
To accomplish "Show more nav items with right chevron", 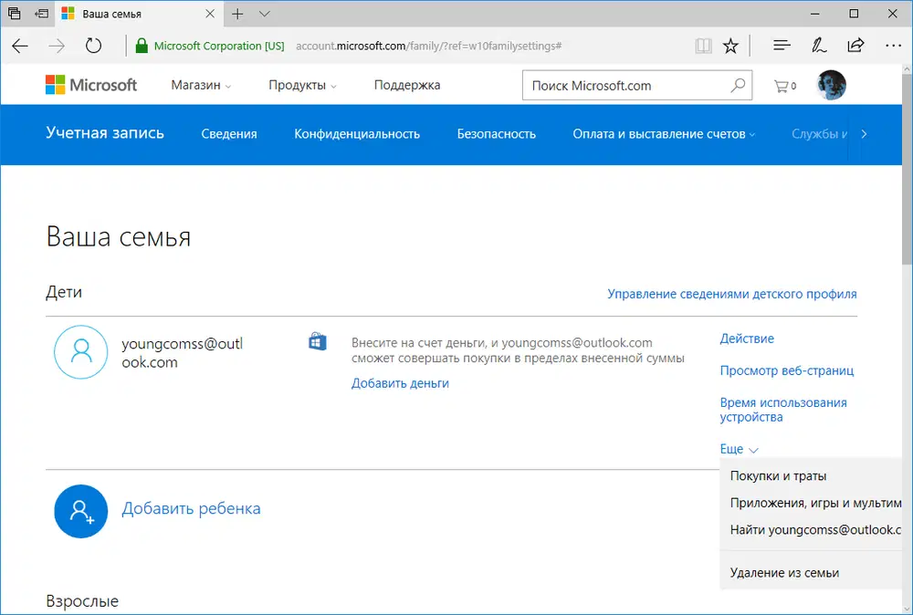I will click(864, 134).
